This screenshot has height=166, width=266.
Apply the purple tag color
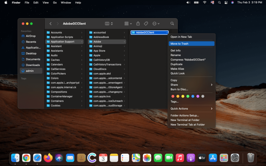(x=198, y=96)
